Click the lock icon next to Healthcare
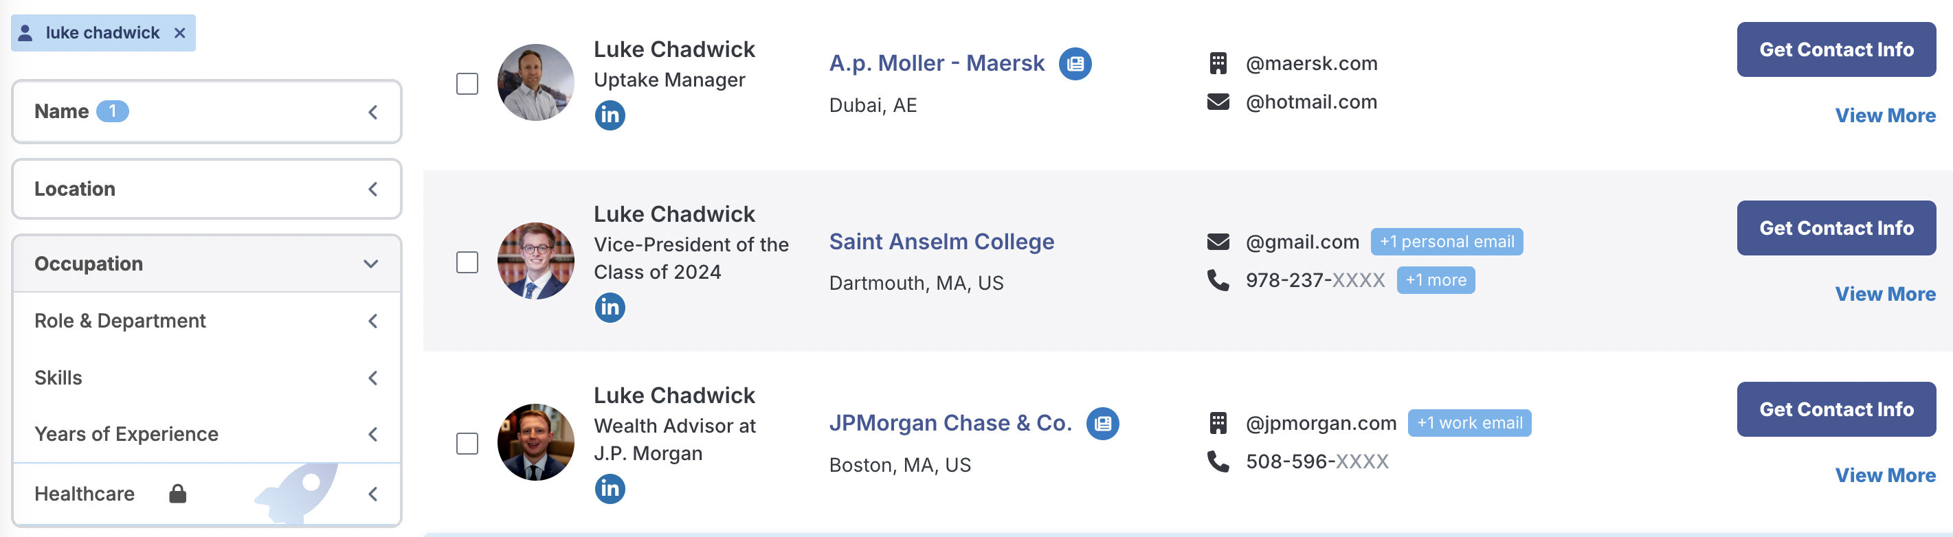The width and height of the screenshot is (1953, 537). click(x=177, y=494)
